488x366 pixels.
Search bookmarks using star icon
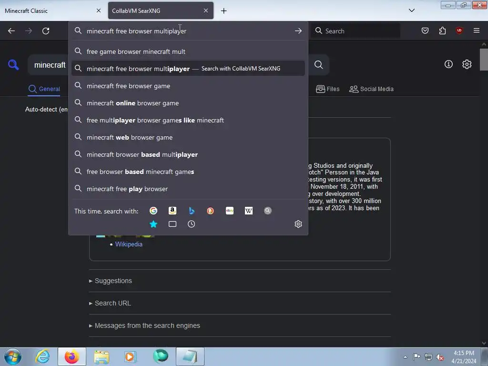tap(153, 224)
